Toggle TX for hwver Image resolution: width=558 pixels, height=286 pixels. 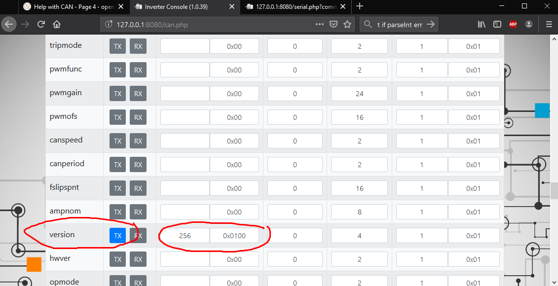coord(117,259)
